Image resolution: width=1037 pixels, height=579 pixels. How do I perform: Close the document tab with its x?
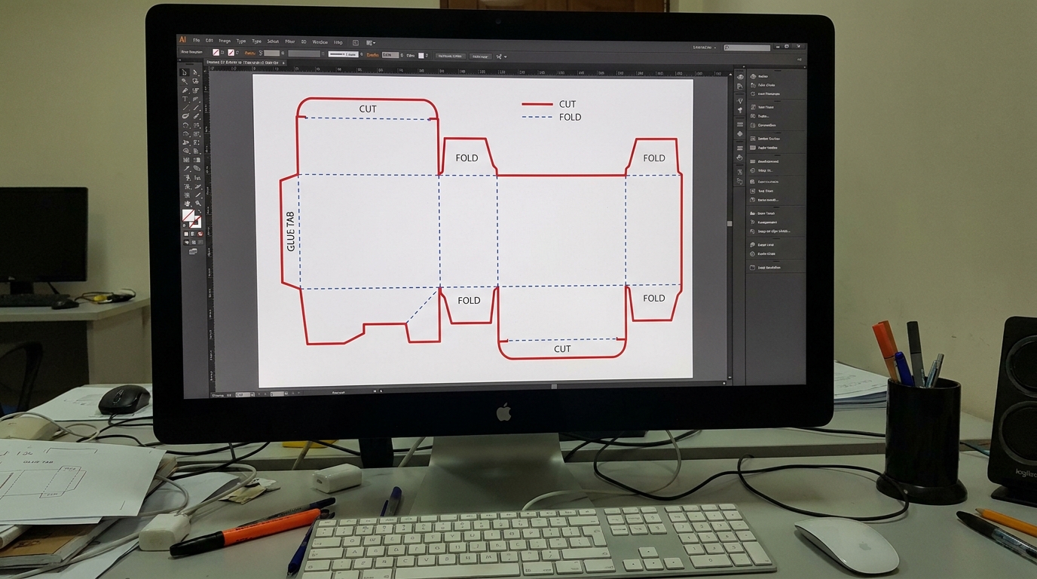pyautogui.click(x=283, y=62)
